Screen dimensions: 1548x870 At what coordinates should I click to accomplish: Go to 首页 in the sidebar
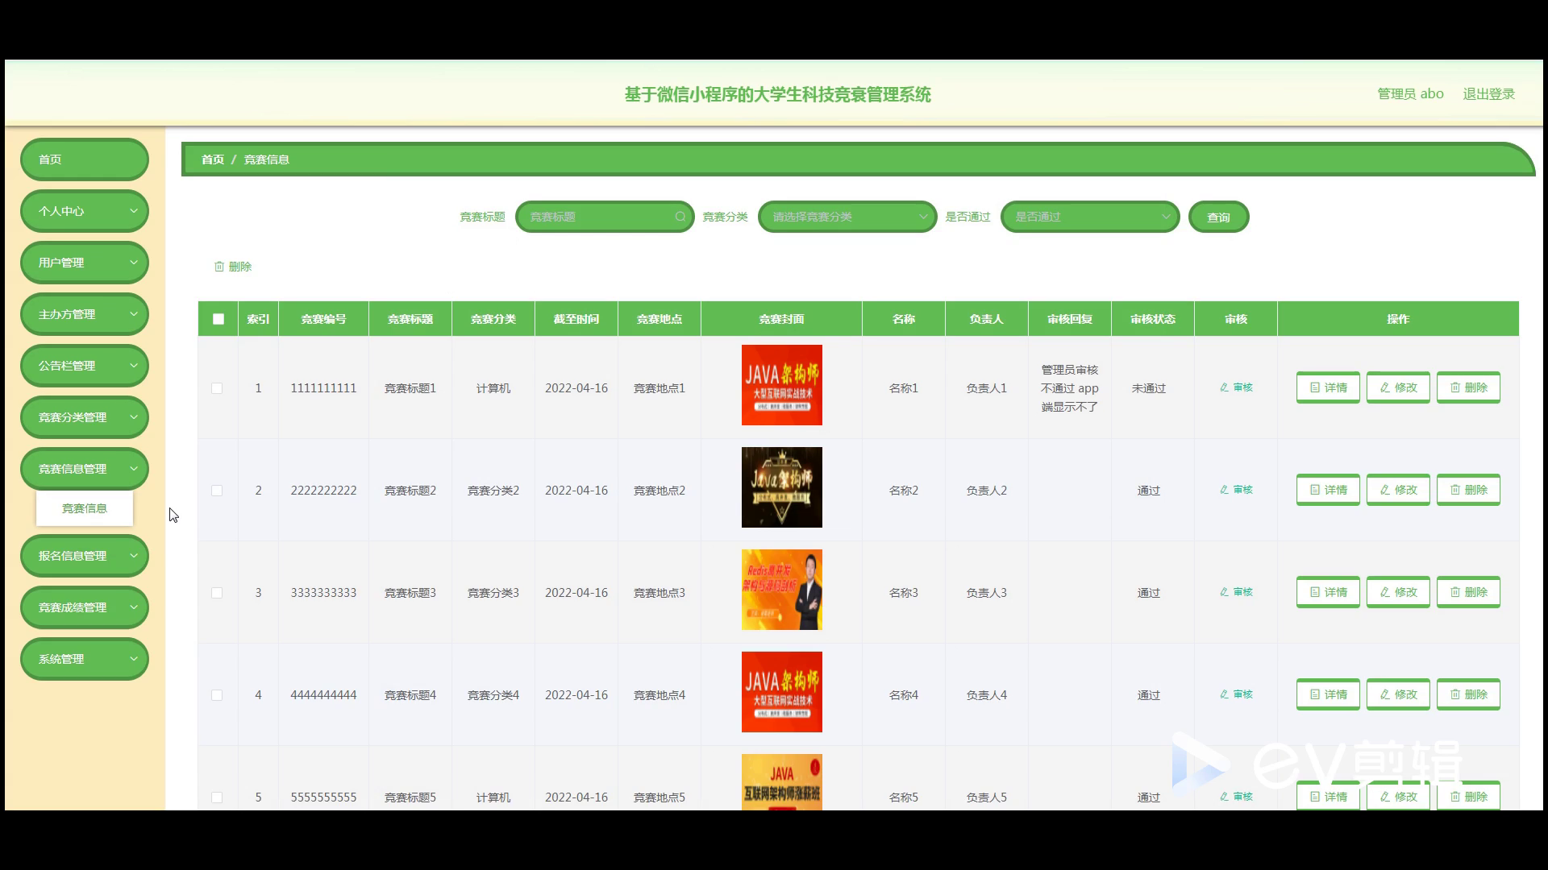pyautogui.click(x=85, y=159)
